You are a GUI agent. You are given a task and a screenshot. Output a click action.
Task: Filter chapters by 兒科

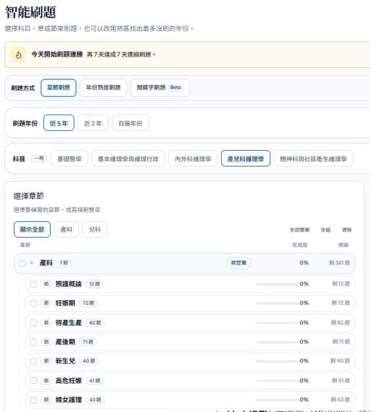(x=95, y=230)
